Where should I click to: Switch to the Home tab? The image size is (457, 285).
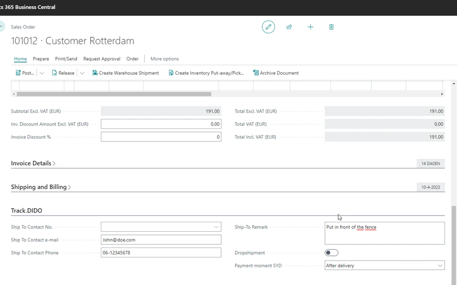[20, 59]
